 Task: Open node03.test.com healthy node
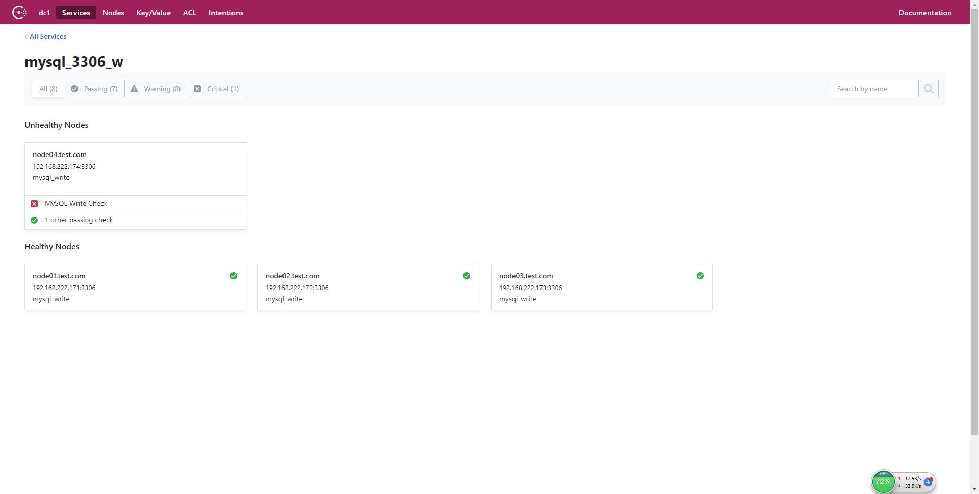[x=526, y=276]
